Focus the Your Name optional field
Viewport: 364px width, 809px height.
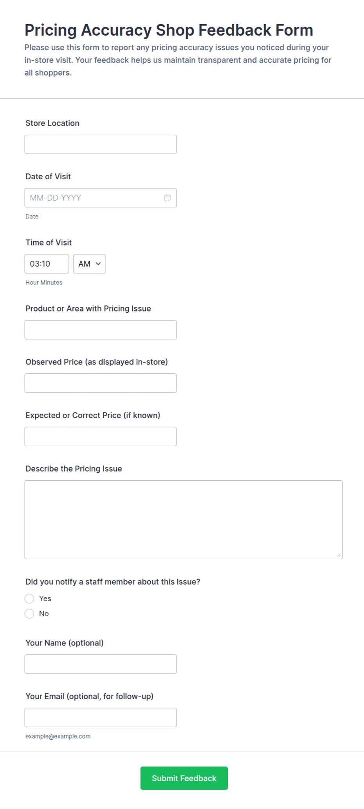click(x=101, y=664)
